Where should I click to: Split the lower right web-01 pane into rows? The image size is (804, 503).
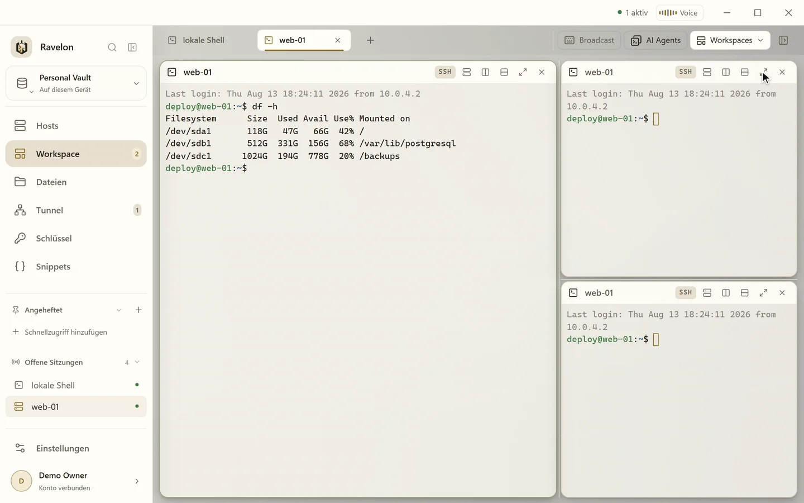(745, 293)
